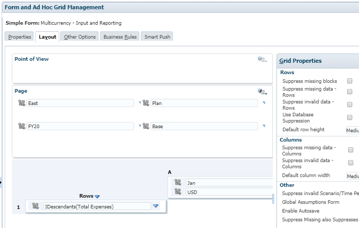Open the Smart Push tab
359x228 pixels.
tap(157, 37)
